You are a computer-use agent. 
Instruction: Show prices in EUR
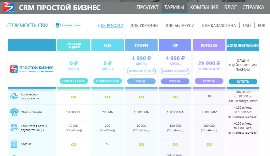pyautogui.click(x=261, y=25)
